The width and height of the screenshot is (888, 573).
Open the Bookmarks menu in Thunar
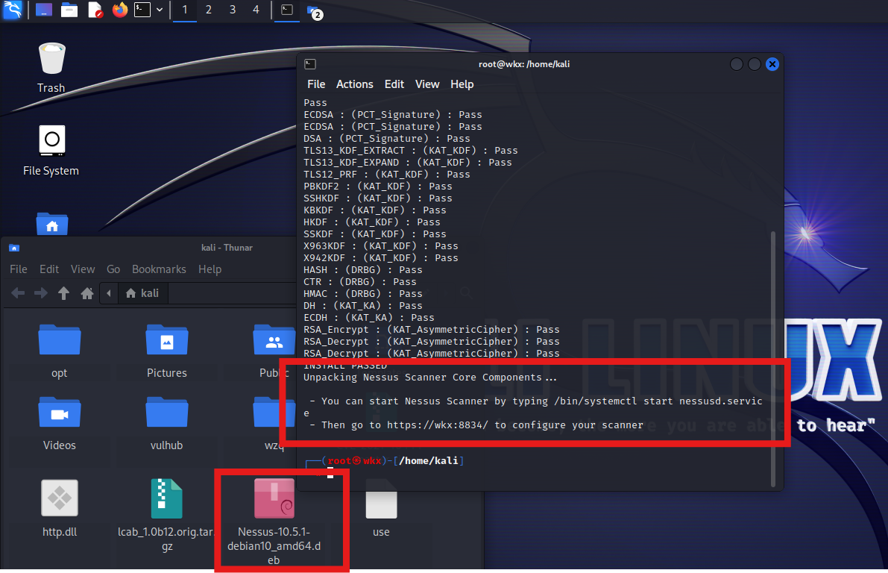159,269
